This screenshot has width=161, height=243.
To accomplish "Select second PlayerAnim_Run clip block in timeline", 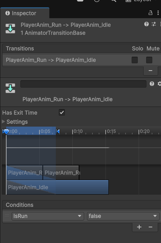I will [61, 173].
